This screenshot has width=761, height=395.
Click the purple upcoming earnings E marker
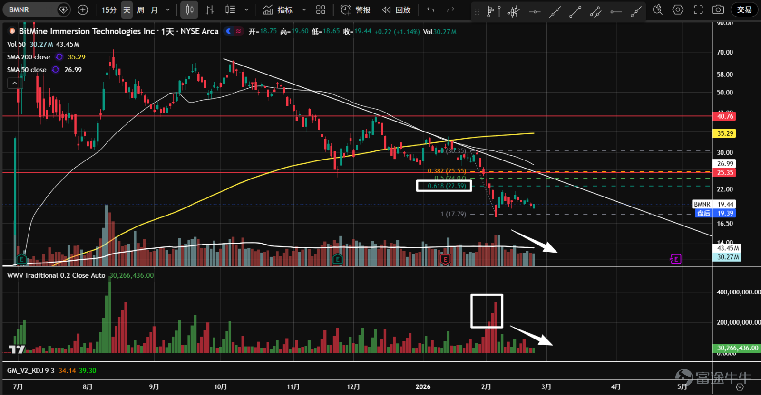(x=676, y=259)
